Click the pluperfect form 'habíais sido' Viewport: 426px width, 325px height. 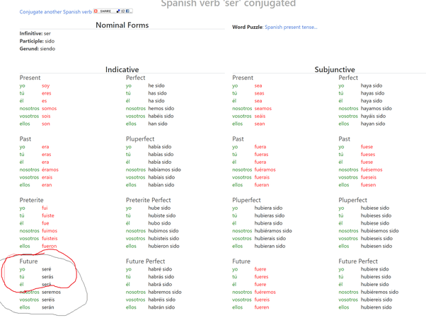(161, 177)
